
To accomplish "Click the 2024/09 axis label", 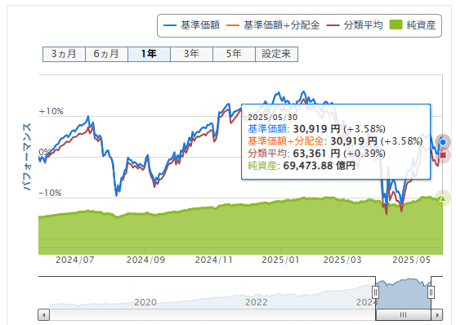I will click(x=145, y=260).
